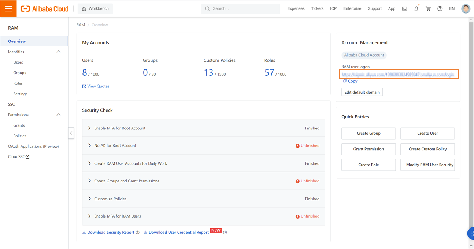Switch language via EN
The height and width of the screenshot is (249, 474).
[x=452, y=8]
